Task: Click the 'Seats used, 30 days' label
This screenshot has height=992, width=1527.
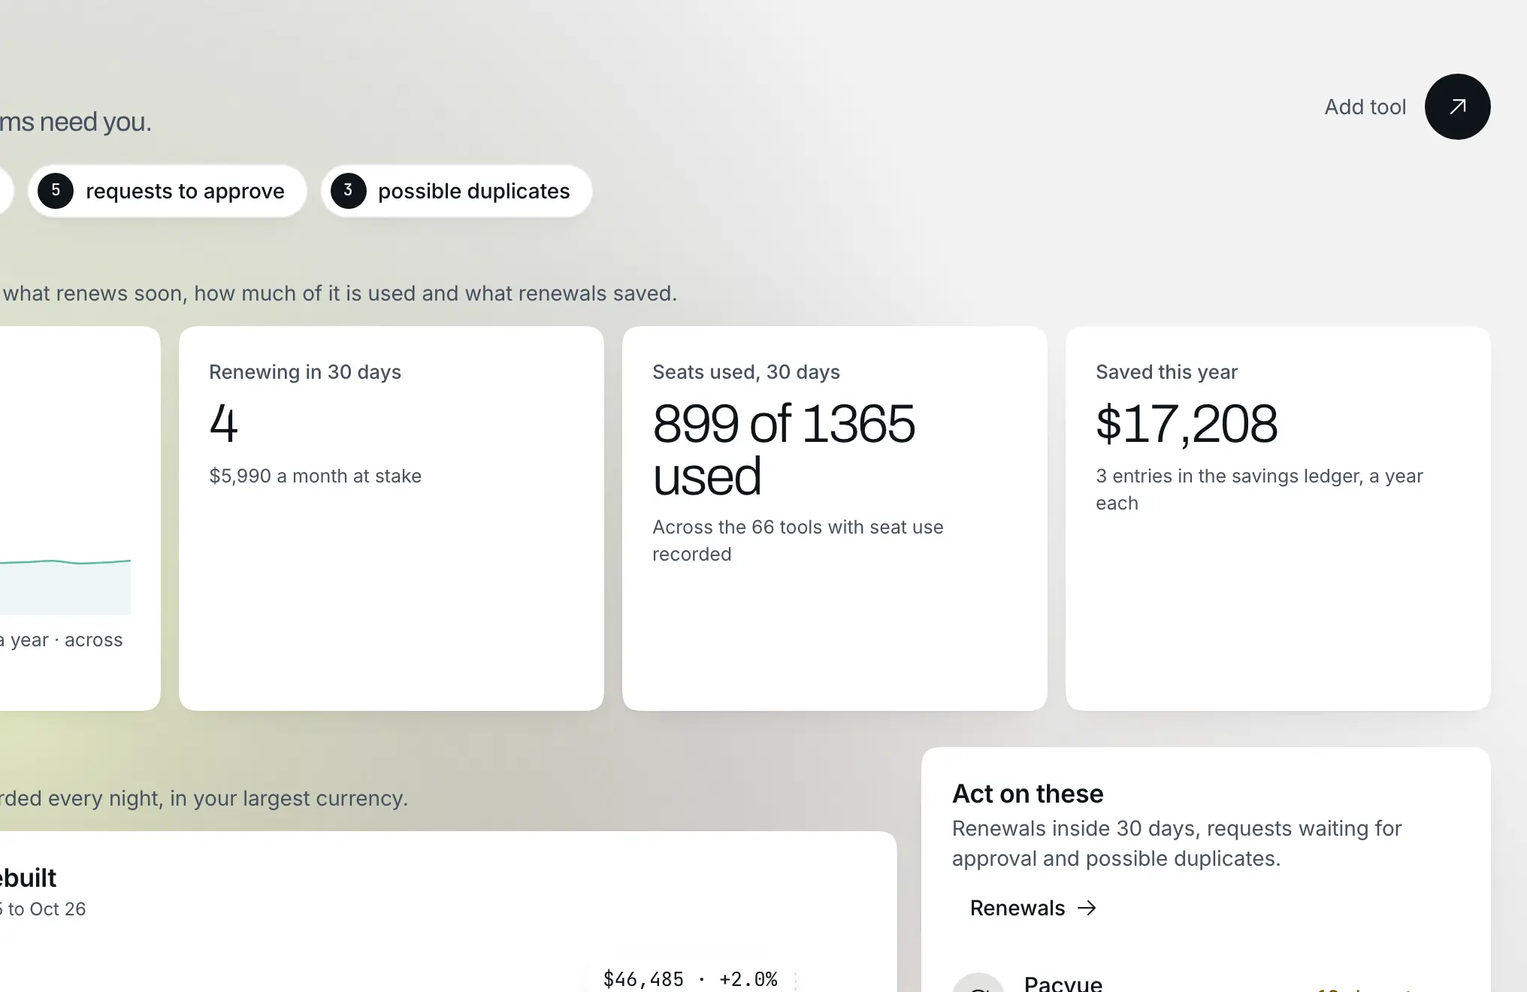Action: tap(746, 372)
